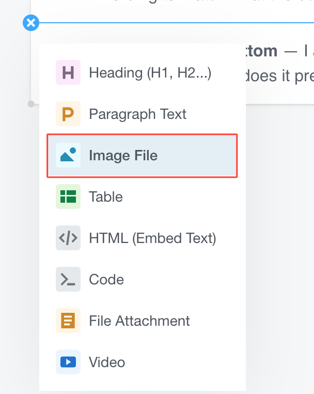Choose "HTML (Embed Text)" from the list
Viewport: 314px width, 394px height.
click(x=152, y=238)
